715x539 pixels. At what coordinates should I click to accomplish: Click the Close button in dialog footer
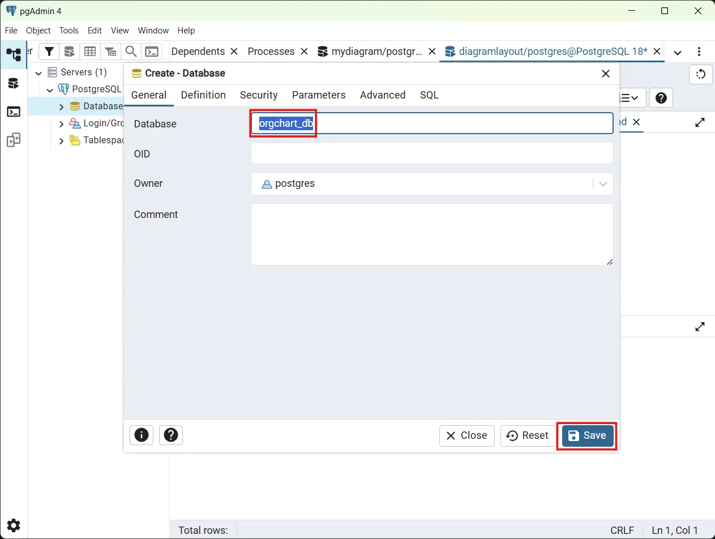tap(466, 435)
